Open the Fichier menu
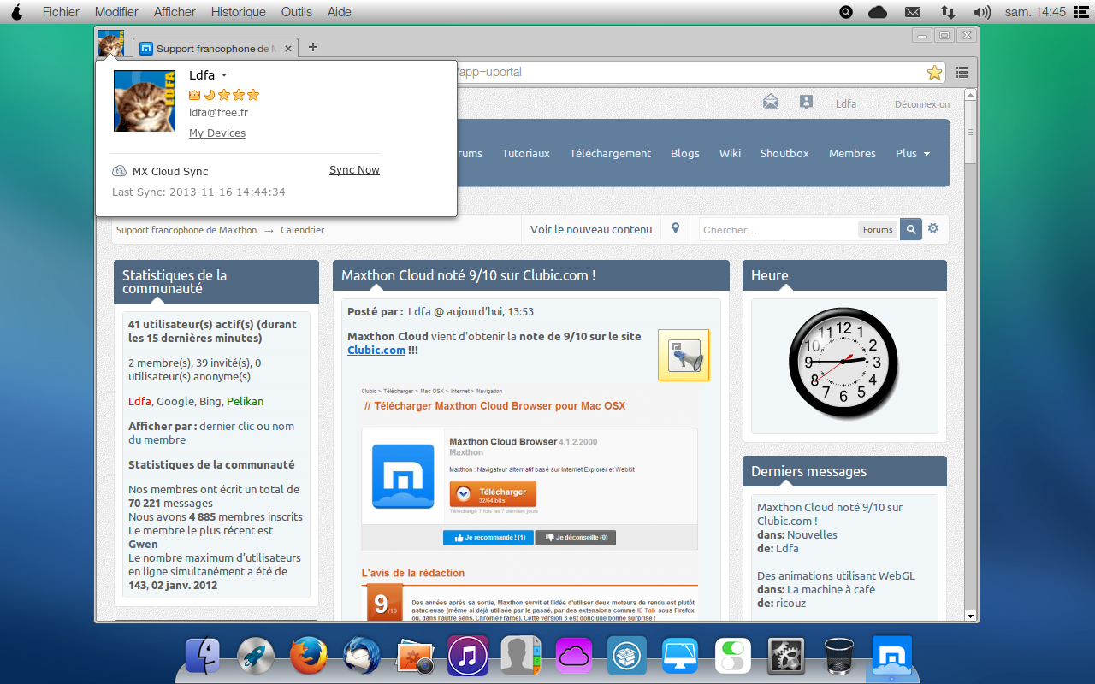 pyautogui.click(x=61, y=12)
